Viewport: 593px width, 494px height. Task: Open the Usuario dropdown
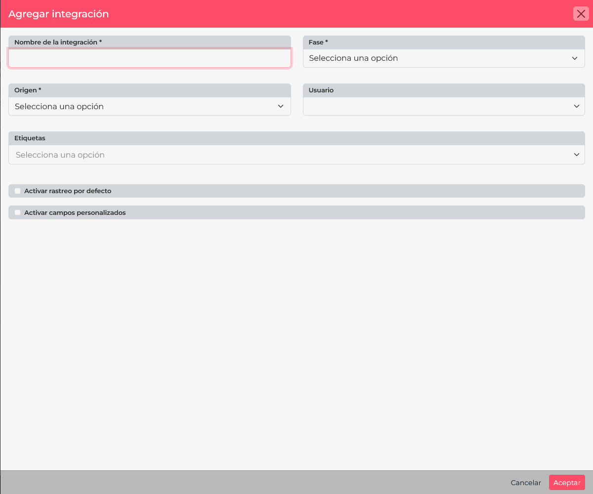444,106
